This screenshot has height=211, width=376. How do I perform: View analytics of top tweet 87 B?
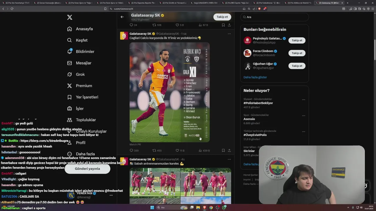click(203, 25)
